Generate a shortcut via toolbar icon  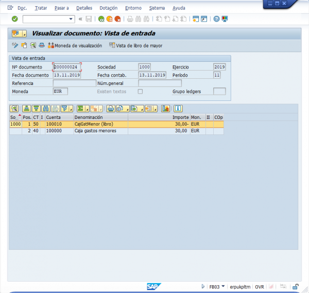[204, 19]
